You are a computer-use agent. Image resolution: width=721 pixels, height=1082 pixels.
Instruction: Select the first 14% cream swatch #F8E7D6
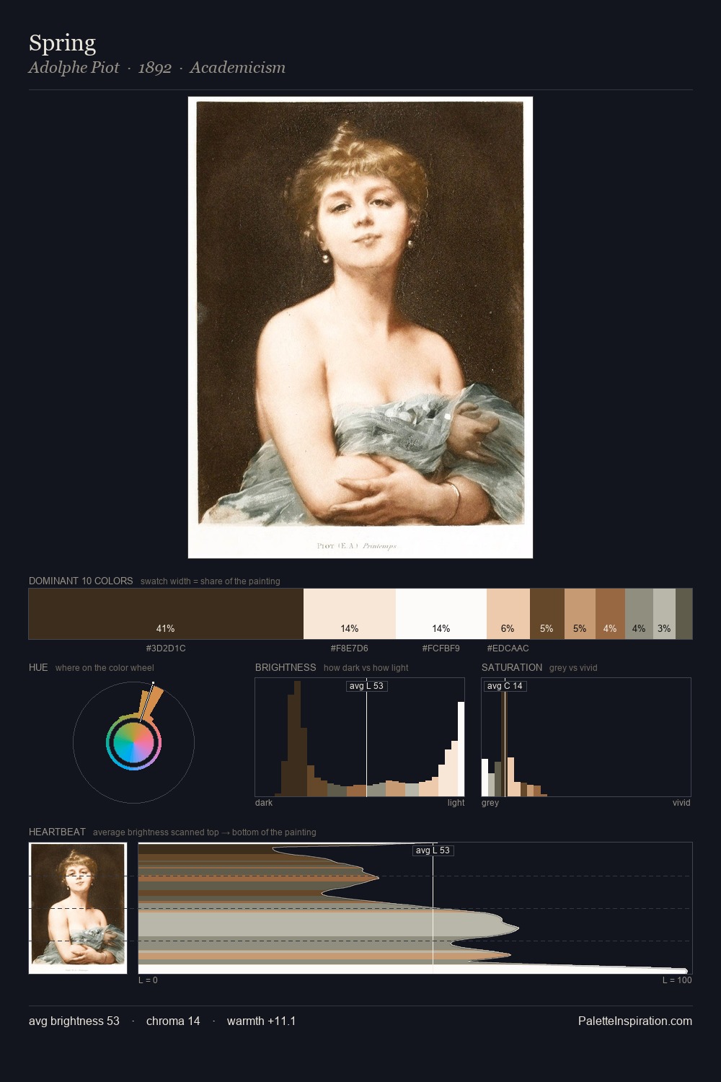point(350,614)
